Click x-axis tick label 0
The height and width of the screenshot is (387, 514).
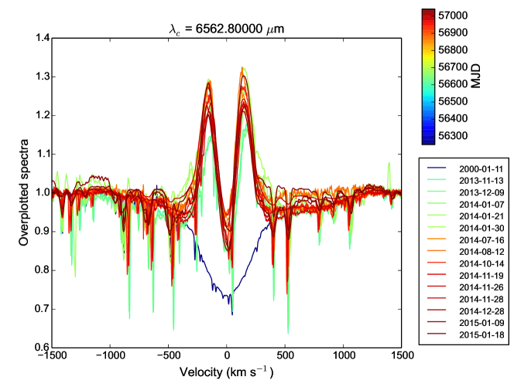click(227, 355)
